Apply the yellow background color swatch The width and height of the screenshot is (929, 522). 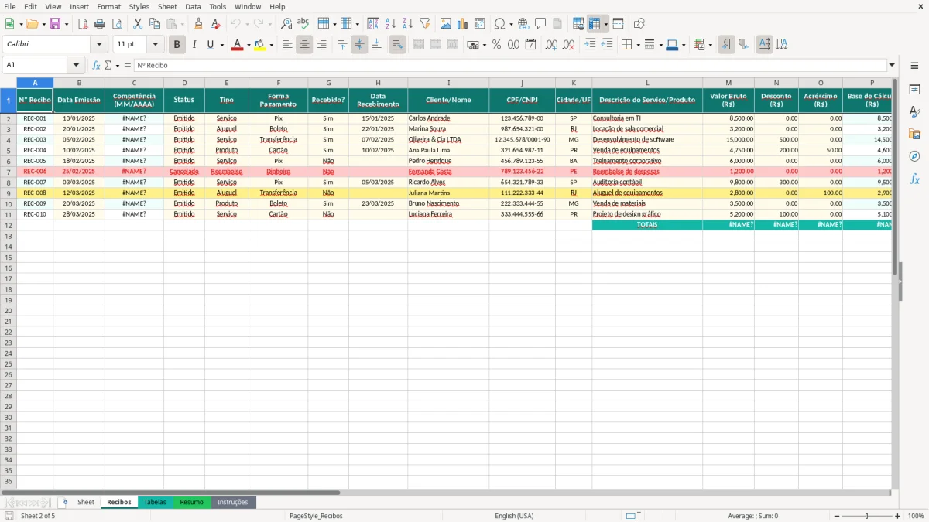click(260, 45)
